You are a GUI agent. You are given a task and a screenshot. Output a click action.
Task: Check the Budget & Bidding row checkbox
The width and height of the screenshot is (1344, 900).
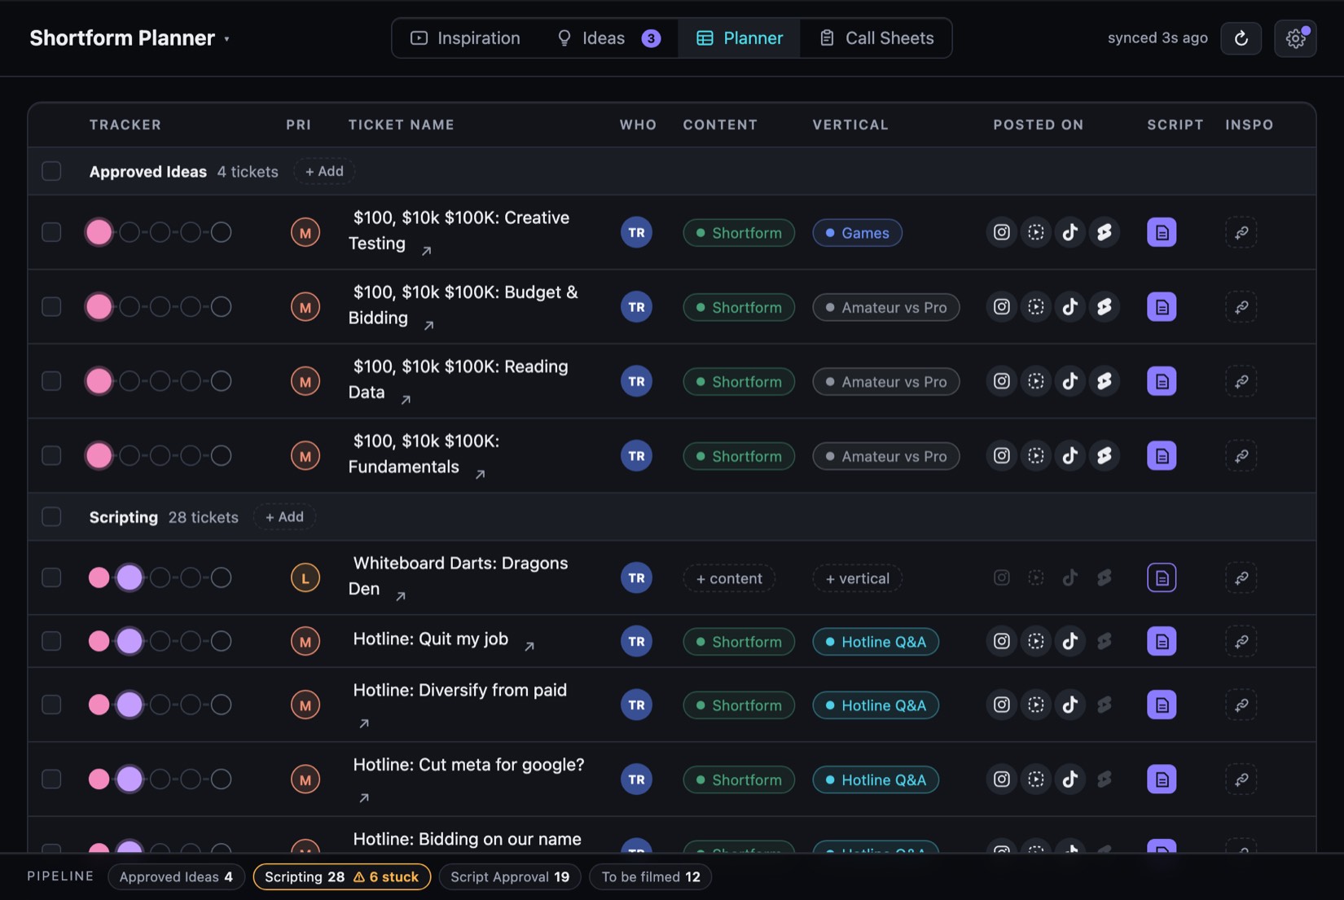(x=51, y=307)
